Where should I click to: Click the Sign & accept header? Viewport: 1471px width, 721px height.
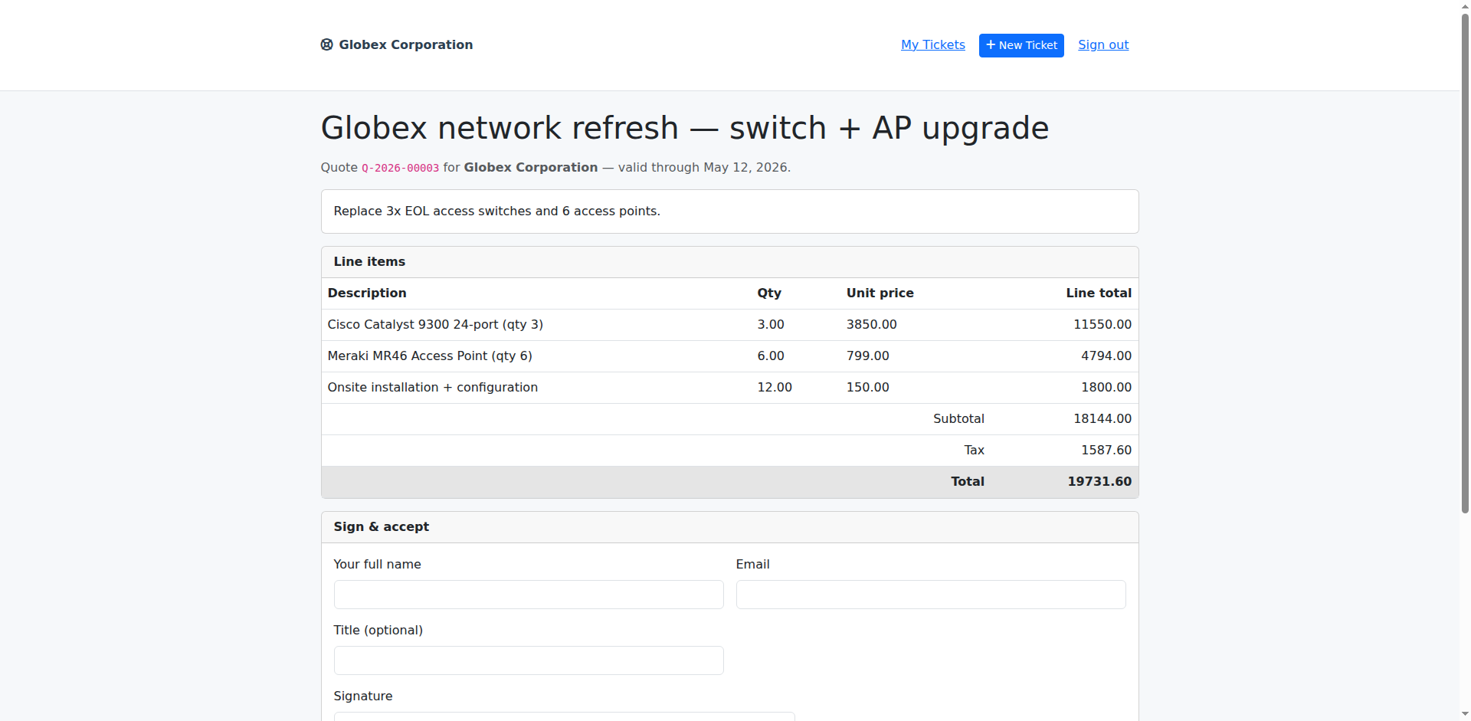730,527
